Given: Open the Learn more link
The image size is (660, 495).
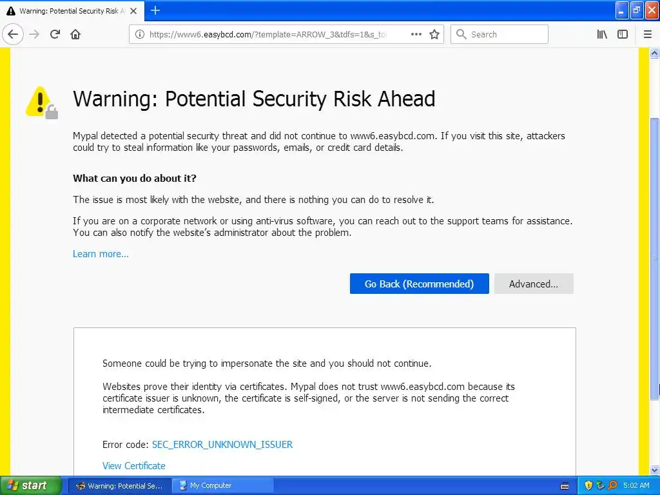Looking at the screenshot, I should click(x=101, y=254).
